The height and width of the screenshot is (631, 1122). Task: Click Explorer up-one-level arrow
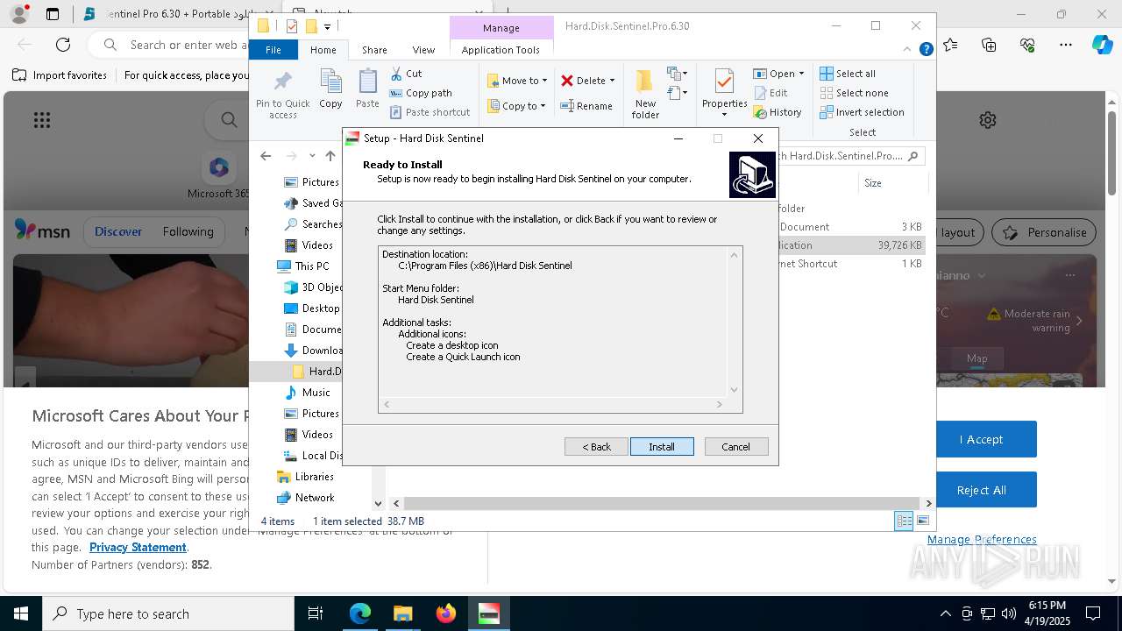(330, 156)
